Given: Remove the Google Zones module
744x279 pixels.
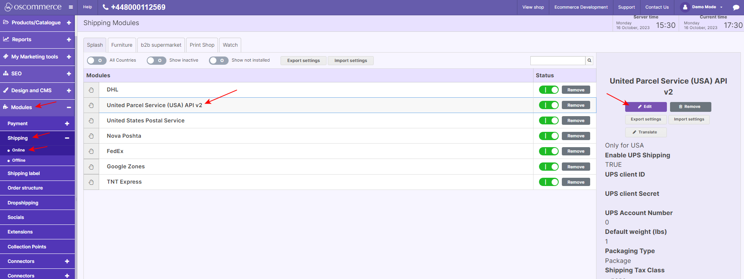Looking at the screenshot, I should coord(576,167).
